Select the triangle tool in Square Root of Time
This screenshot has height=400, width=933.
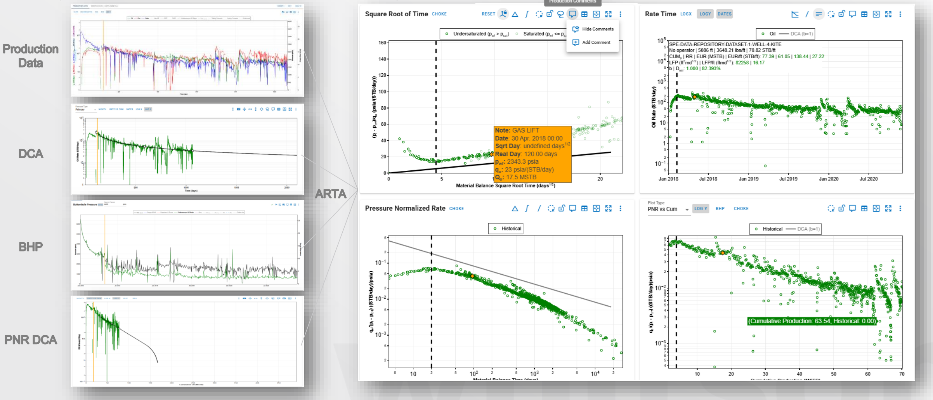tap(515, 14)
